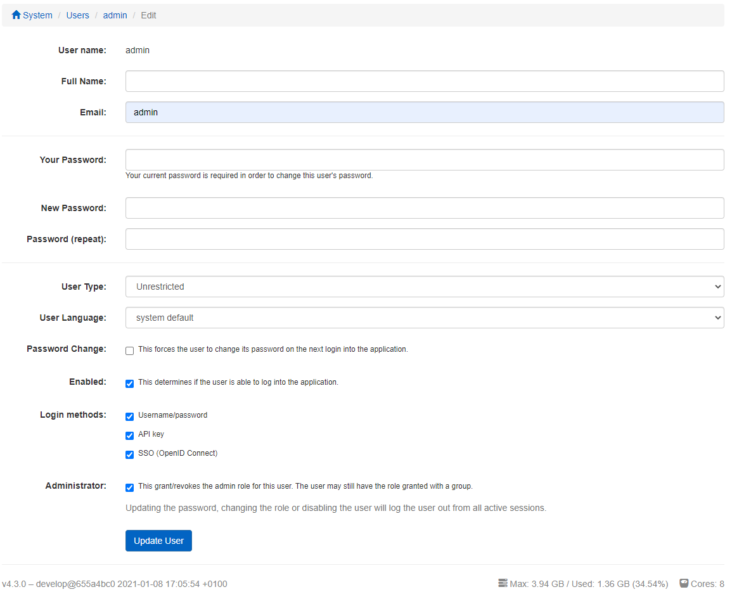This screenshot has width=732, height=606.
Task: Uncheck the Enabled checkbox
Action: (130, 384)
